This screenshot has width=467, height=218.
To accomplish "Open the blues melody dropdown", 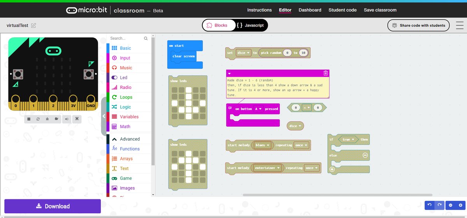I will [x=263, y=145].
